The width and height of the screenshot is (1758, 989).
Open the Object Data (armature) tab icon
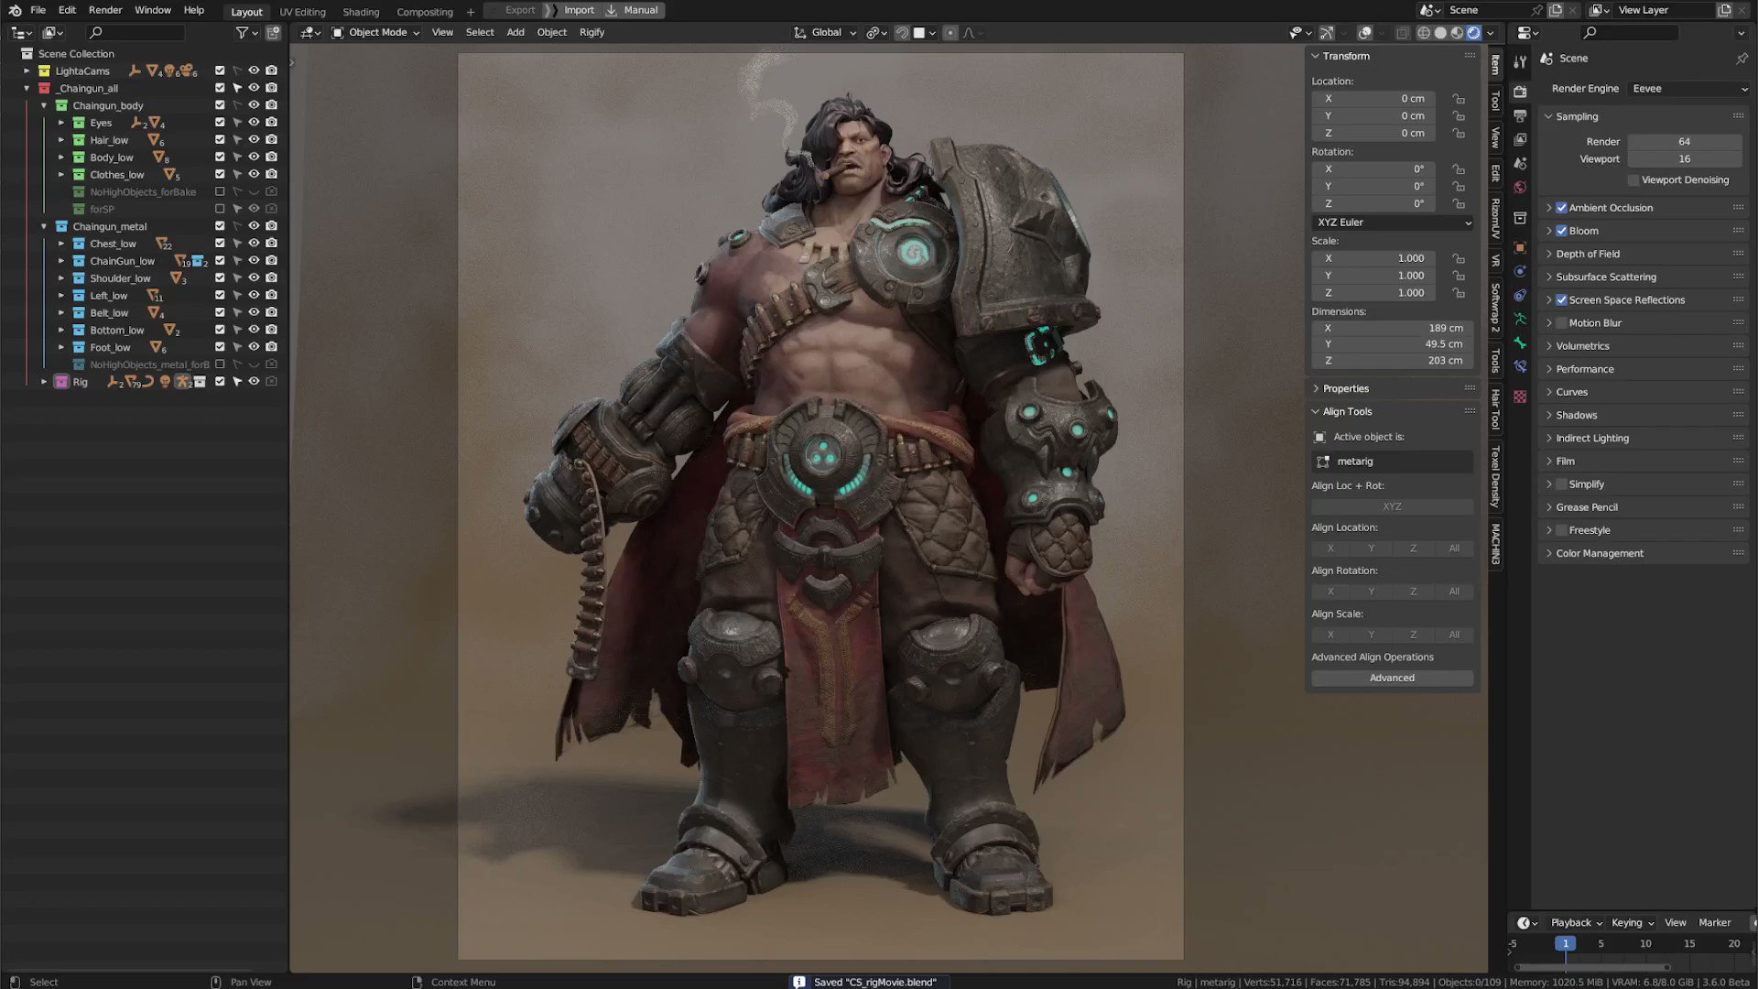click(1520, 319)
